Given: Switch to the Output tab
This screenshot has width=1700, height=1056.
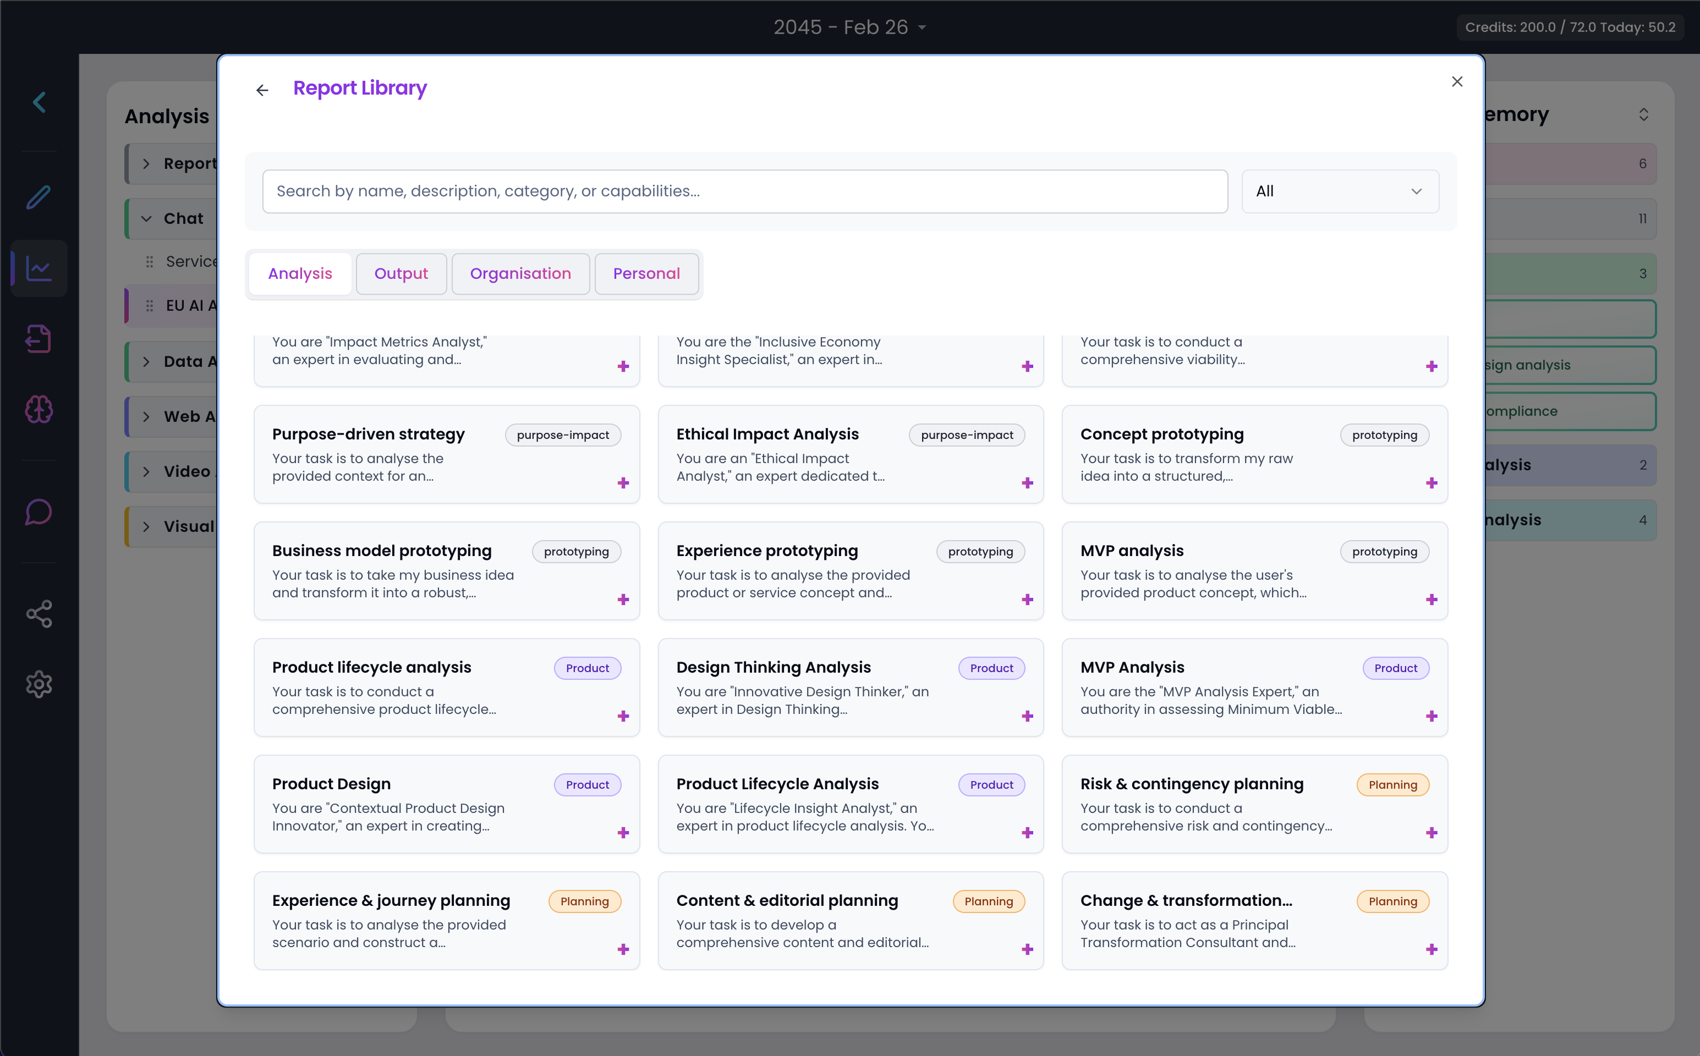Looking at the screenshot, I should [x=401, y=274].
